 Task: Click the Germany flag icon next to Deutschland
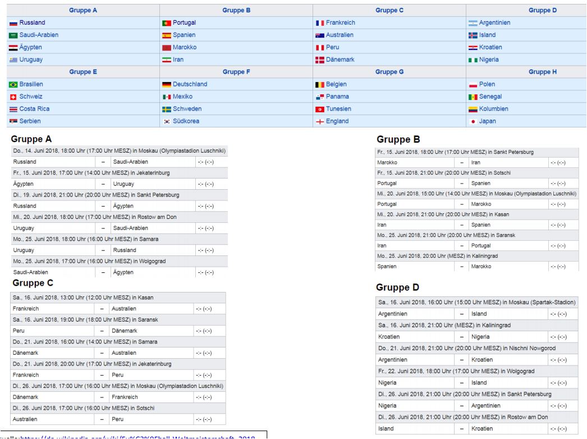(167, 85)
